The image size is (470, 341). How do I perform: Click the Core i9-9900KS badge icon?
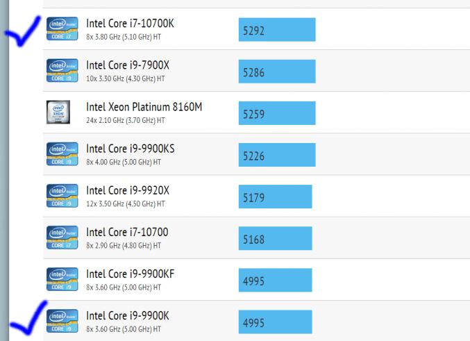58,153
